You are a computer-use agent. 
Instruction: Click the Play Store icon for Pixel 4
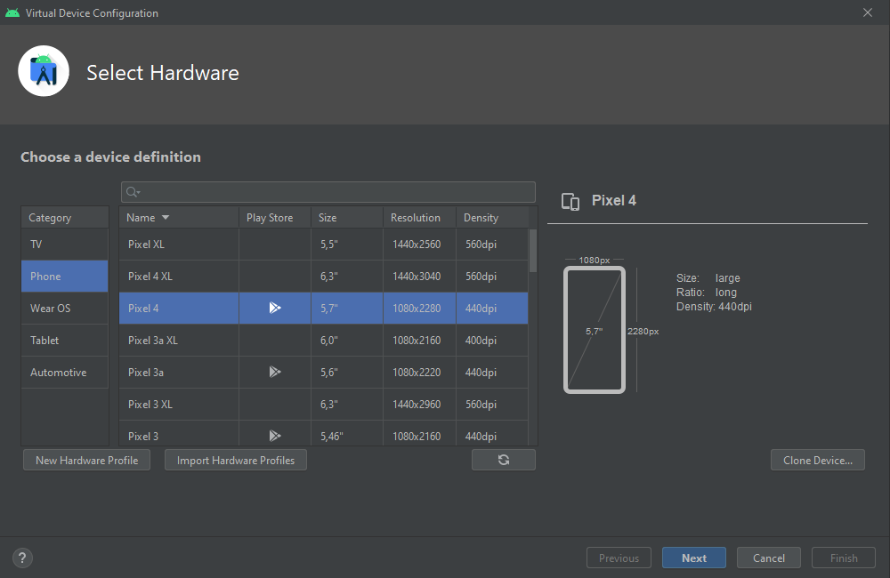click(275, 308)
